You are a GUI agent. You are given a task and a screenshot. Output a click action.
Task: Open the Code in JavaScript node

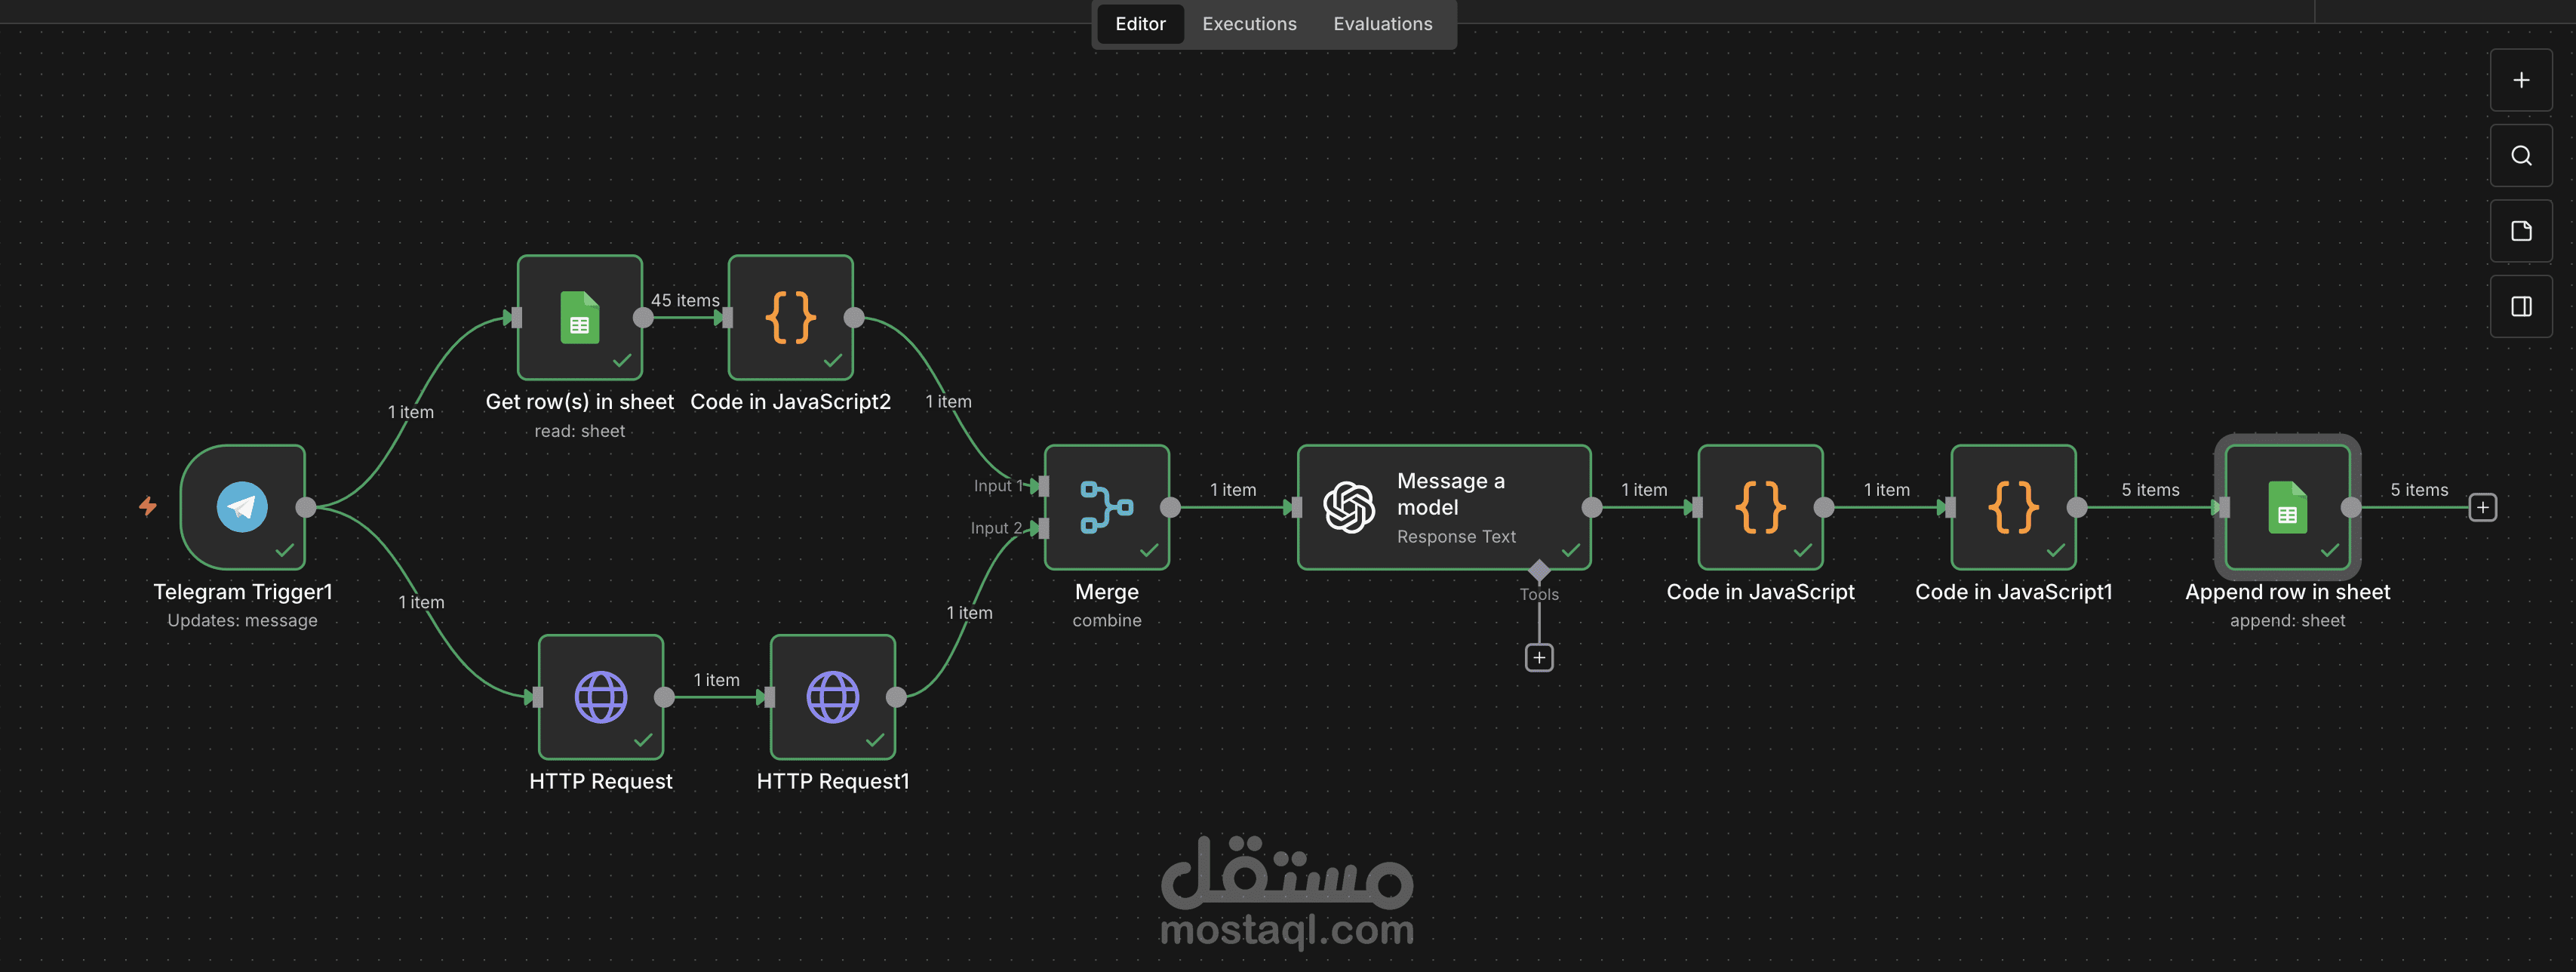pos(1761,507)
